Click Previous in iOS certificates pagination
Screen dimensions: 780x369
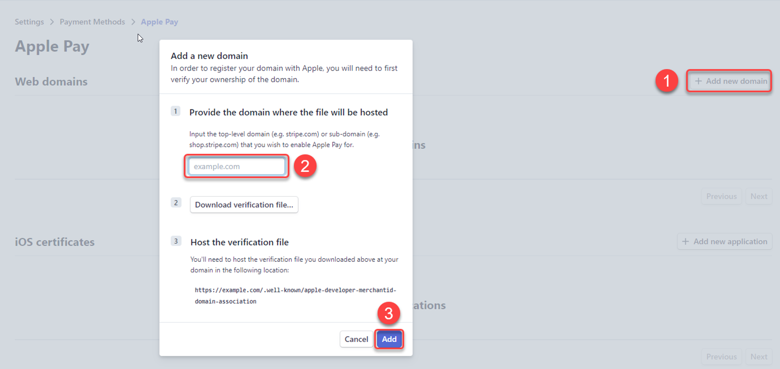point(721,357)
